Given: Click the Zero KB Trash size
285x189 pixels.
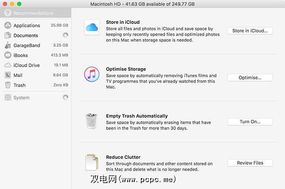Looking at the screenshot, I should [x=61, y=85].
